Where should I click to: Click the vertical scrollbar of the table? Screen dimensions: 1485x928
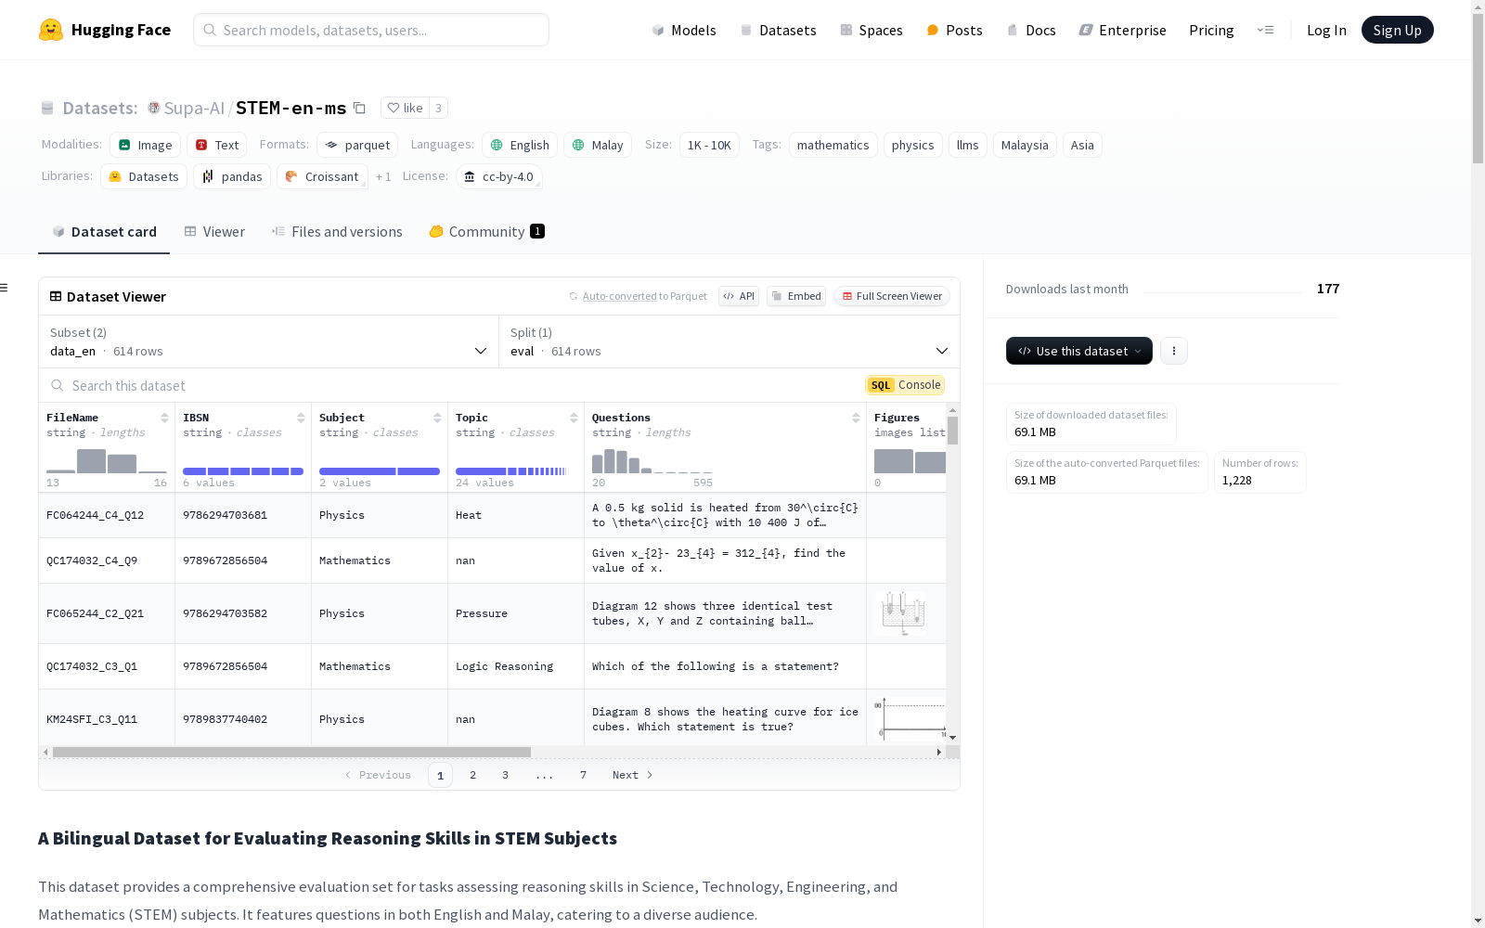(x=952, y=431)
